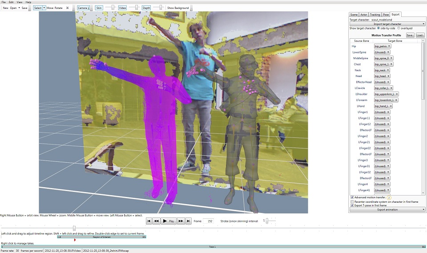This screenshot has width=427, height=253.
Task: Open the View menu
Action: 19,2
